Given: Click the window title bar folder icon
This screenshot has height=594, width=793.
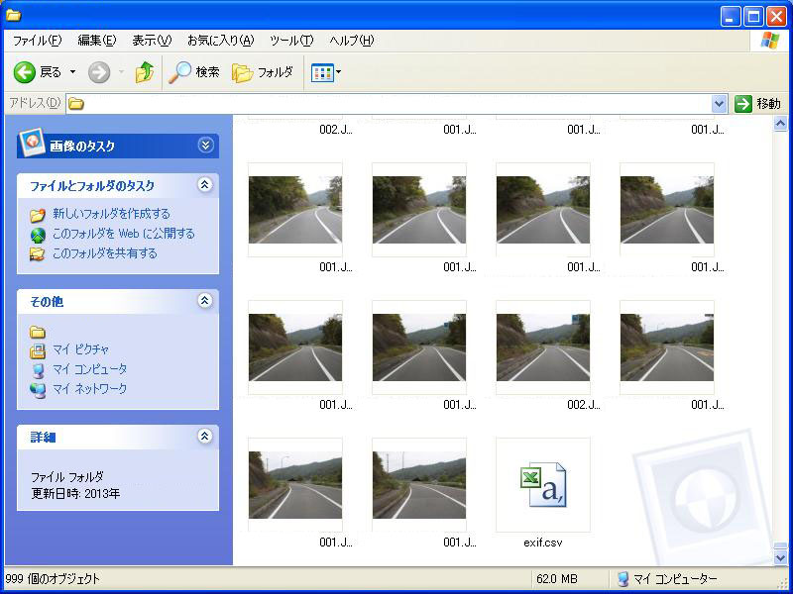Looking at the screenshot, I should (x=13, y=15).
